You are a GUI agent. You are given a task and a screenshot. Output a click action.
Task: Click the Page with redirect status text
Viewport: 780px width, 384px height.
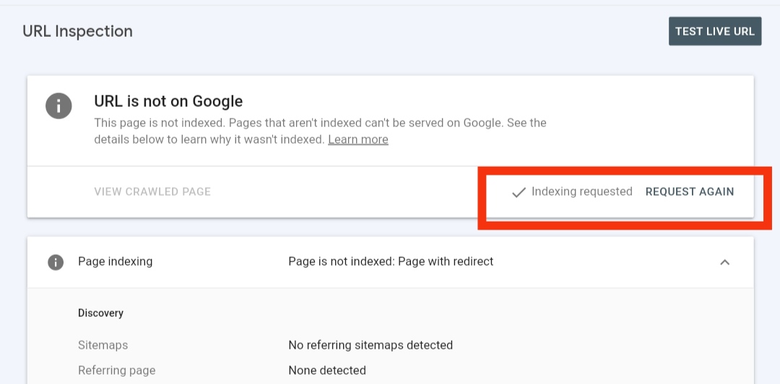390,261
